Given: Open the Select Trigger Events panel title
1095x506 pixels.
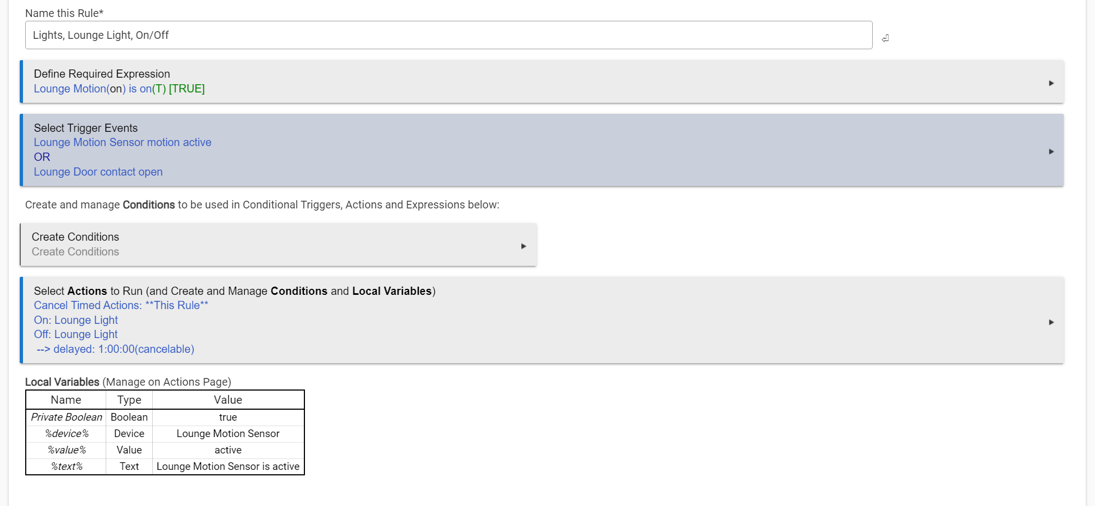Looking at the screenshot, I should tap(86, 128).
